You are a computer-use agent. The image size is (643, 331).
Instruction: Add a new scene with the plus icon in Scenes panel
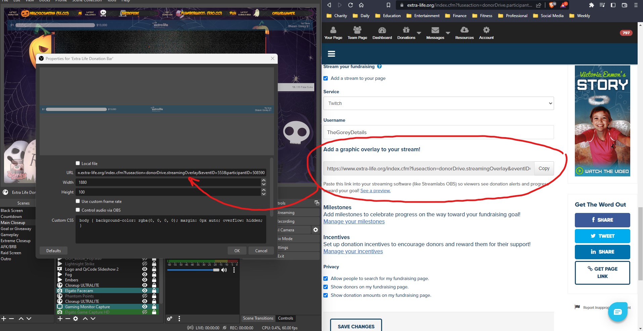click(x=4, y=319)
